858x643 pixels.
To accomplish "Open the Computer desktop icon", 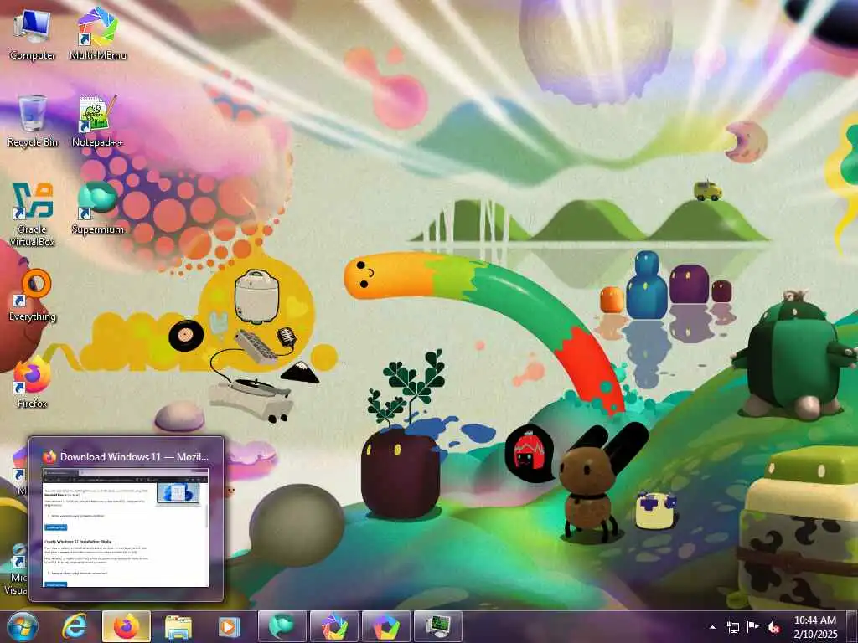I will pyautogui.click(x=33, y=33).
